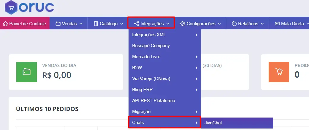Open the Configurações dropdown chevron
309x130 pixels.
(x=219, y=24)
